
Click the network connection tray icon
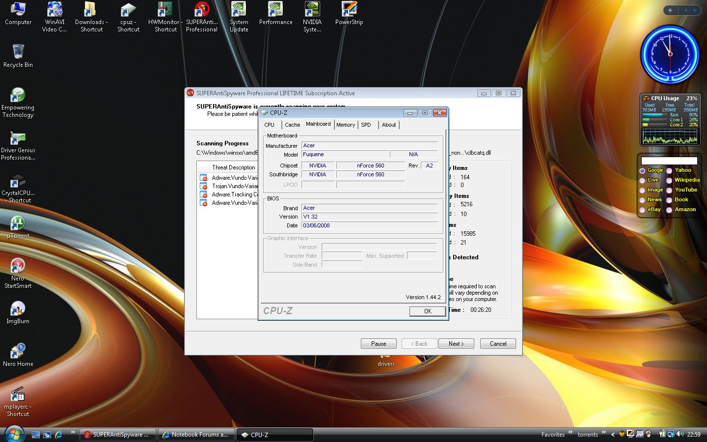671,434
